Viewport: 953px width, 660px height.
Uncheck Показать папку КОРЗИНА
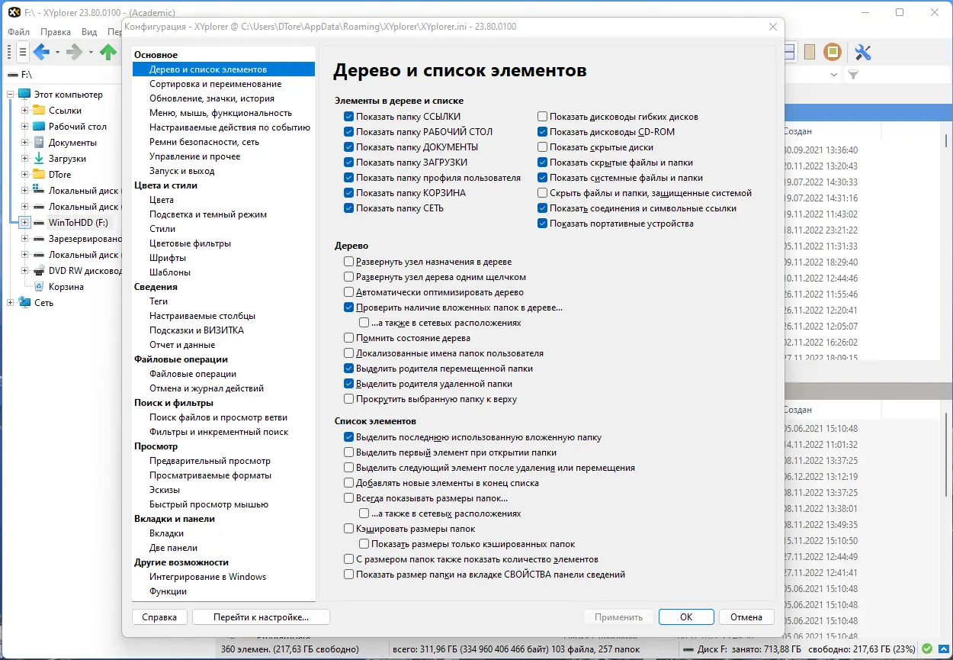point(348,193)
